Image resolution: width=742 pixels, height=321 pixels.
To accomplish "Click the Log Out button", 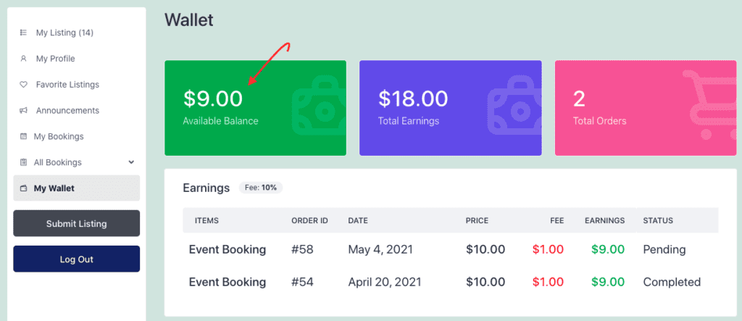I will 77,259.
